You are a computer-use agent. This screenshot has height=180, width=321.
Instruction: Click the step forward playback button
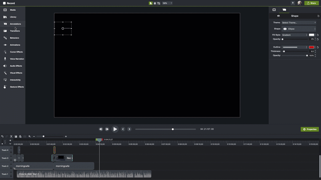coord(107,129)
